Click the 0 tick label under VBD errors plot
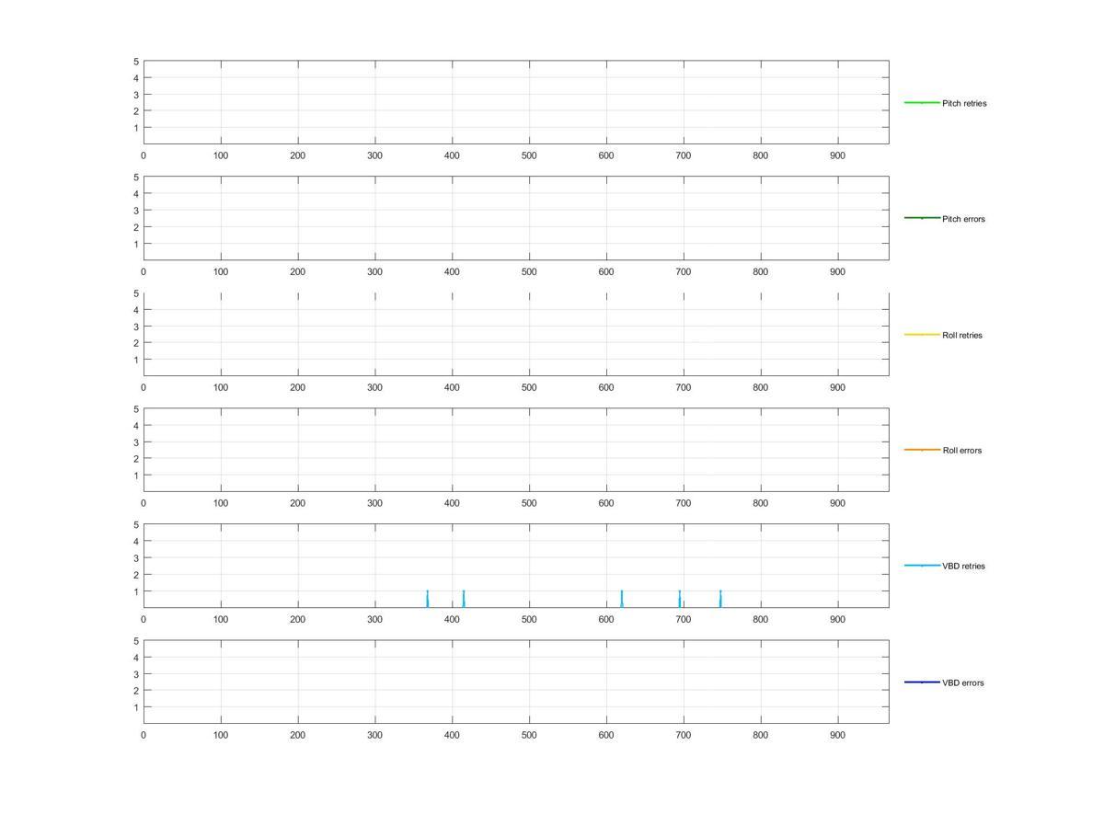Screen dimensions: 1104x814 [144, 735]
